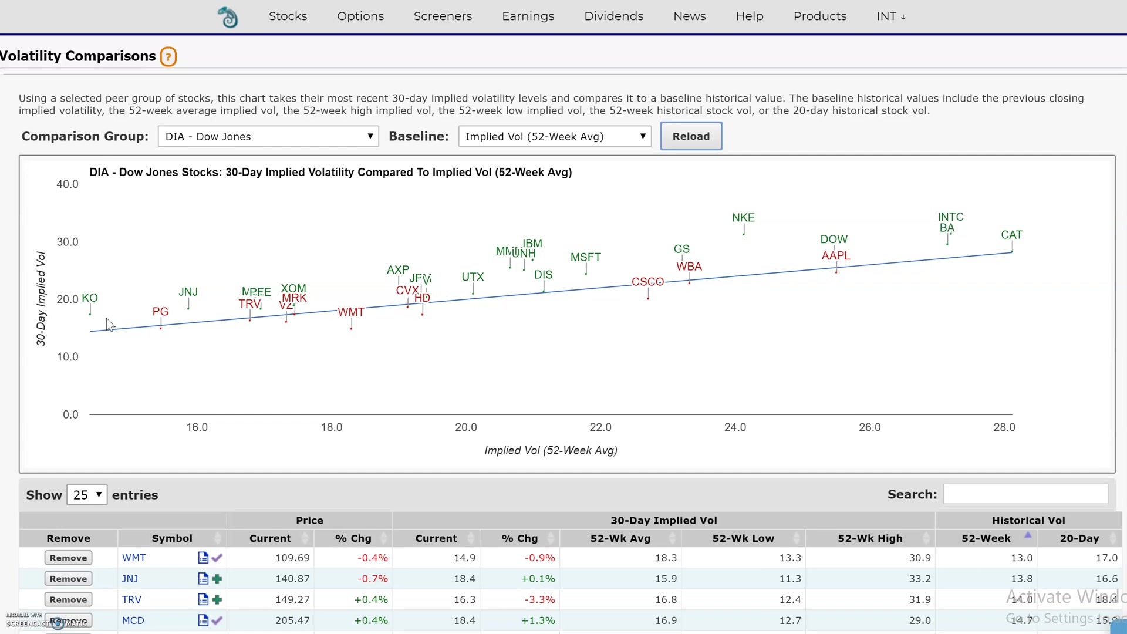Open the Comparison Group dropdown
This screenshot has width=1127, height=634.
pos(268,136)
